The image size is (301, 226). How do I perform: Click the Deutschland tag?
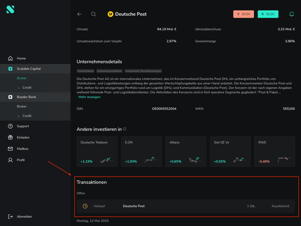coord(85,71)
